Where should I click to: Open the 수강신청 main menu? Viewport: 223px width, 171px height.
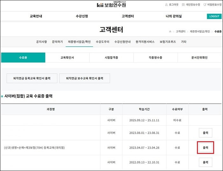[x=82, y=16]
